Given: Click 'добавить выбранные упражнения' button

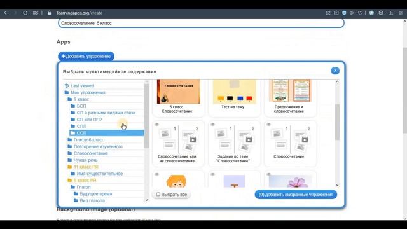Looking at the screenshot, I should [x=296, y=195].
